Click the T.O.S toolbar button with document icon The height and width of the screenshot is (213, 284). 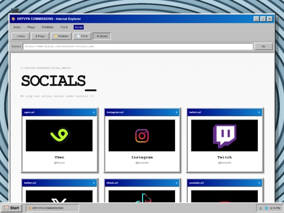(82, 36)
